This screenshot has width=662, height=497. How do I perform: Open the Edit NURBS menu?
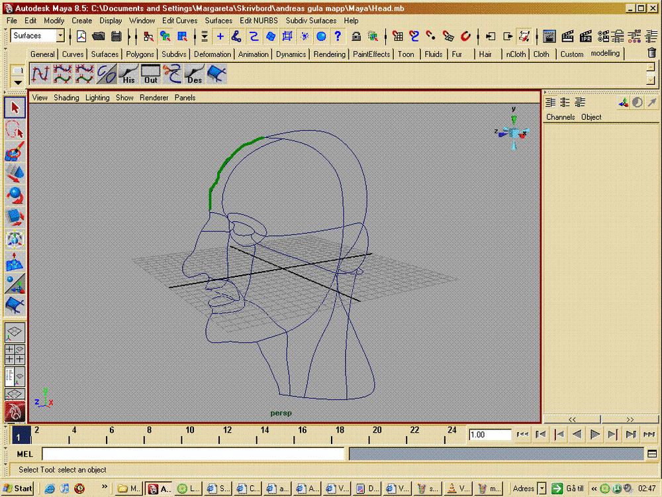coord(259,21)
